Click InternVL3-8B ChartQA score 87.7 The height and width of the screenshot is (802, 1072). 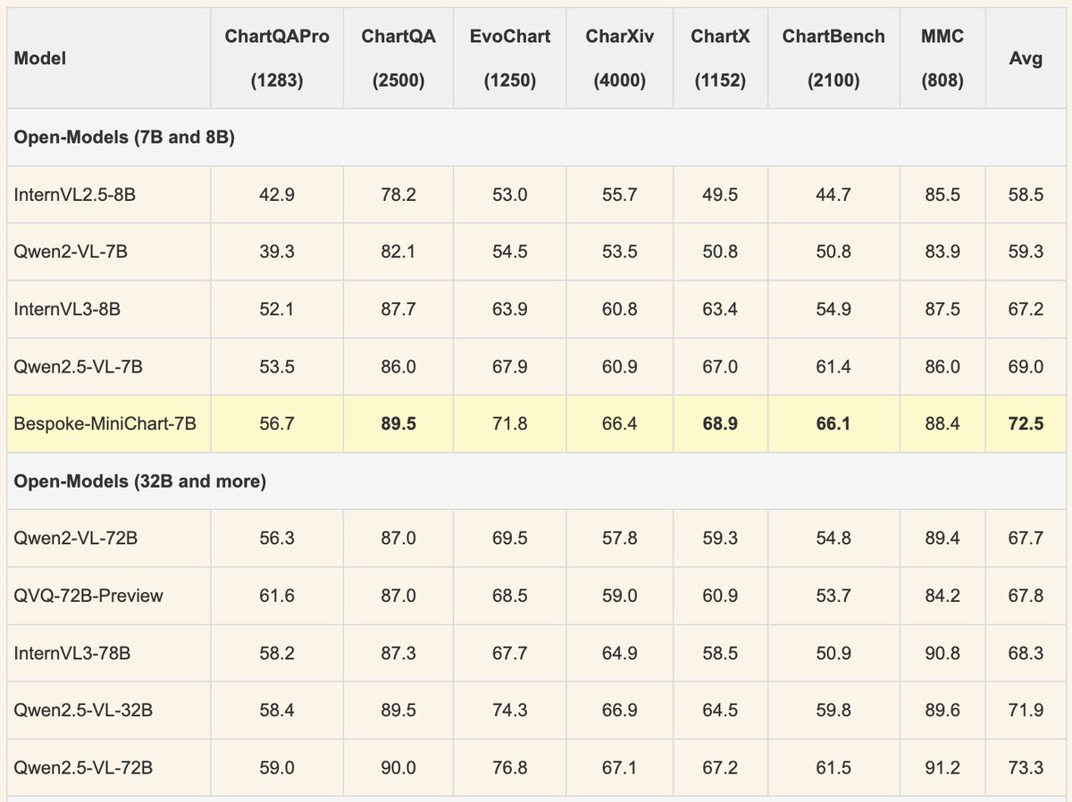click(399, 309)
